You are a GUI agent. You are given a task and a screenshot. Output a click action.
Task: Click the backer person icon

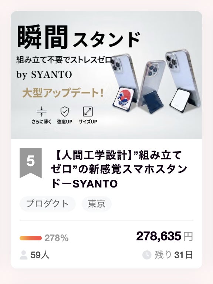click(23, 255)
